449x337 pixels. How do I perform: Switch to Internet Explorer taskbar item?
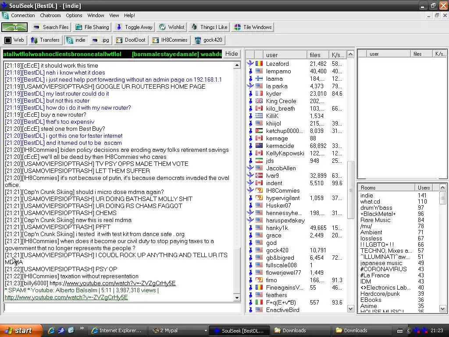pos(117,331)
